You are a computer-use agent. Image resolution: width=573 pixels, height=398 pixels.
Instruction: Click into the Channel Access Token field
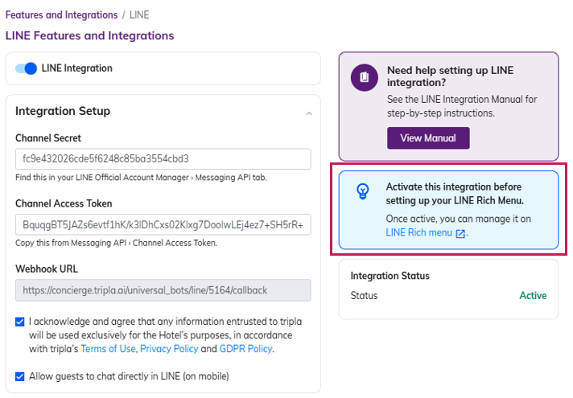(163, 224)
